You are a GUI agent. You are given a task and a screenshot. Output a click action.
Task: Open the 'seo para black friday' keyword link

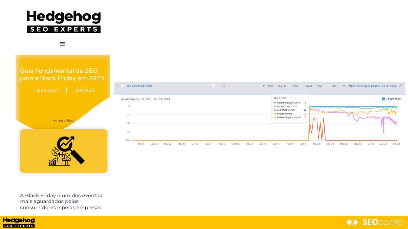pyautogui.click(x=139, y=86)
